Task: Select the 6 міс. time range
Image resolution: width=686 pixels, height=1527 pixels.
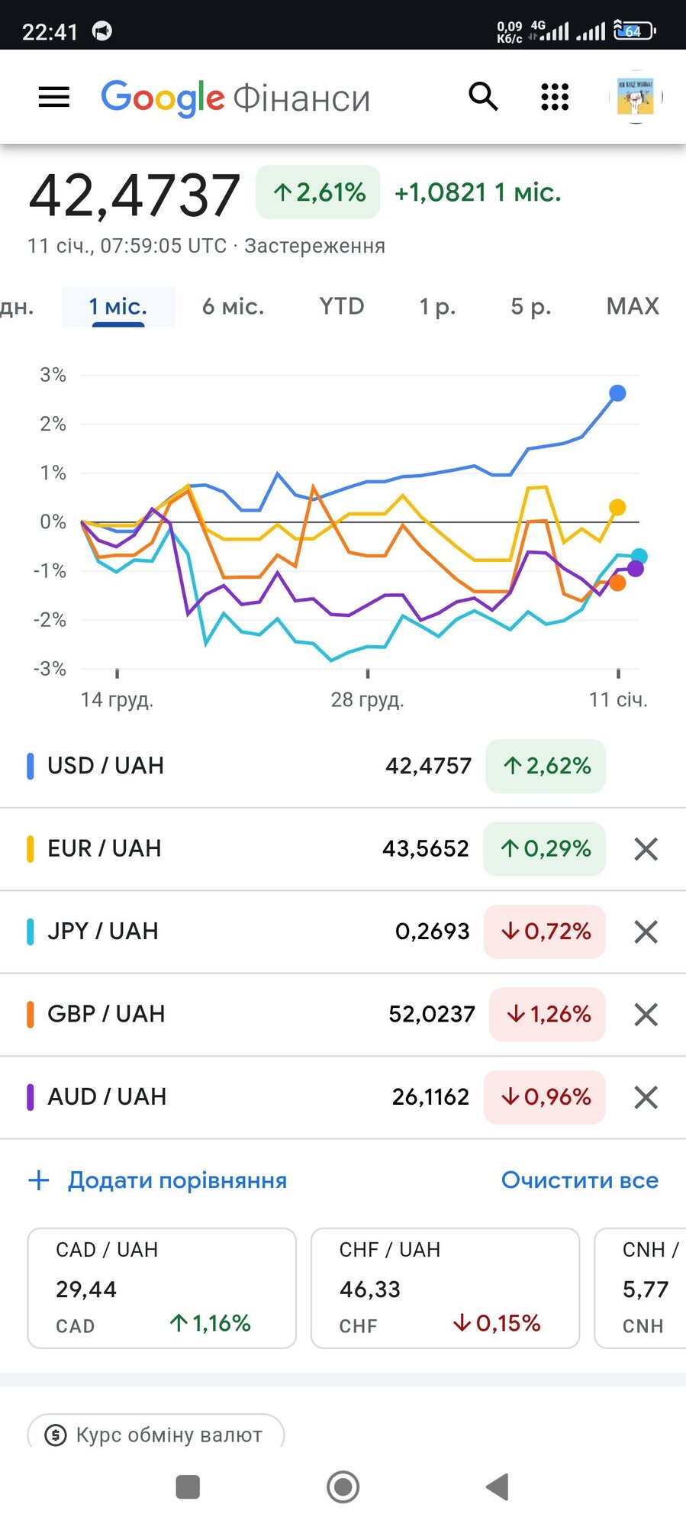Action: pos(233,307)
